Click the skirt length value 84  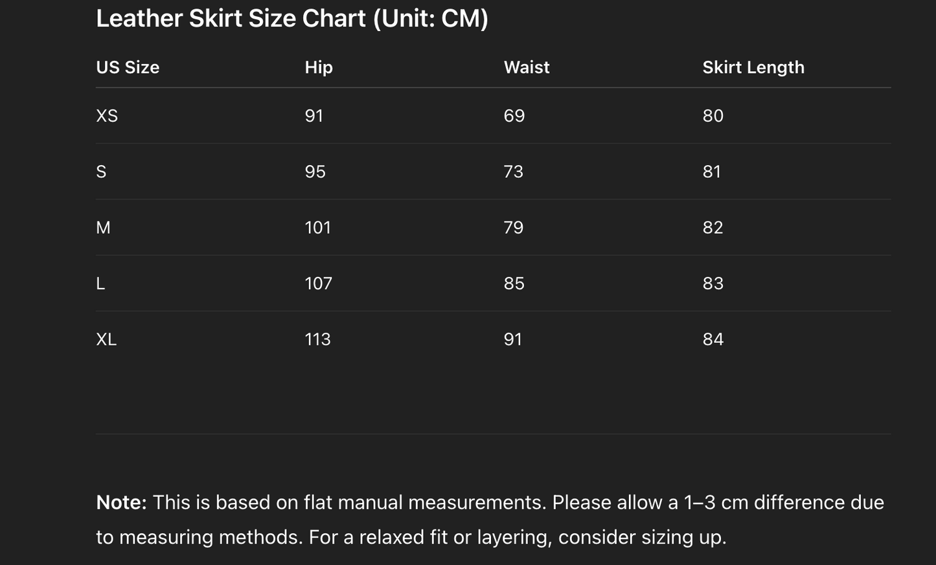click(713, 339)
